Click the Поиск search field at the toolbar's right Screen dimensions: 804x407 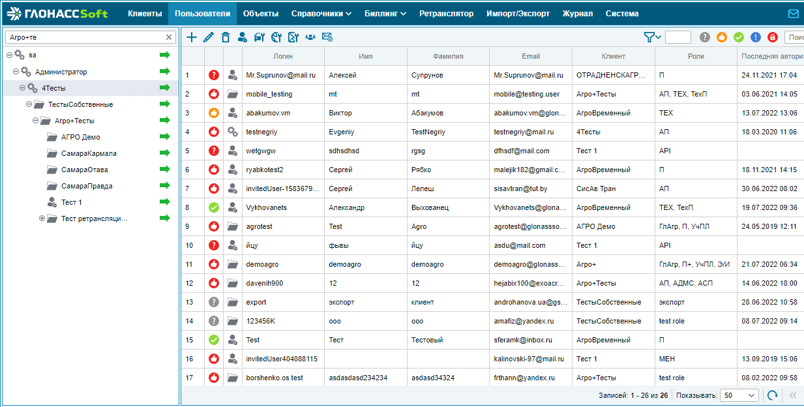pos(794,37)
